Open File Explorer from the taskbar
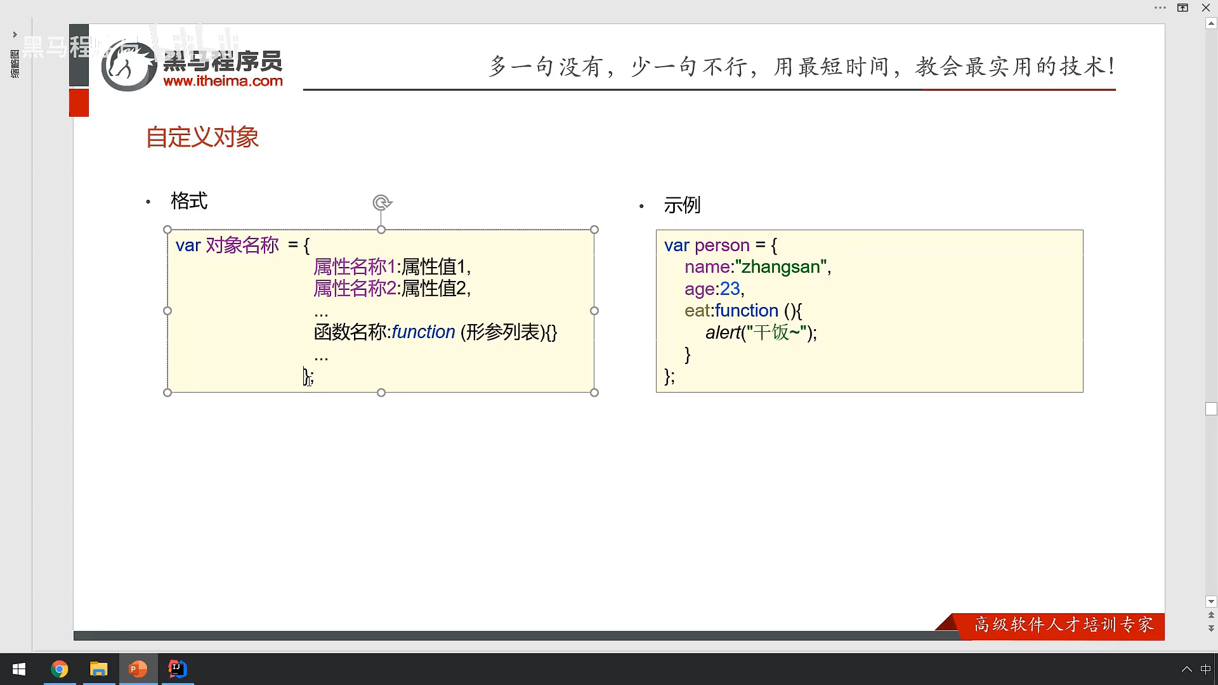1218x685 pixels. (x=99, y=669)
